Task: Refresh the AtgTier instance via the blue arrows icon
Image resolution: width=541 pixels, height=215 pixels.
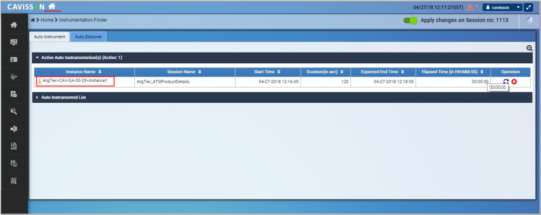Action: tap(506, 82)
